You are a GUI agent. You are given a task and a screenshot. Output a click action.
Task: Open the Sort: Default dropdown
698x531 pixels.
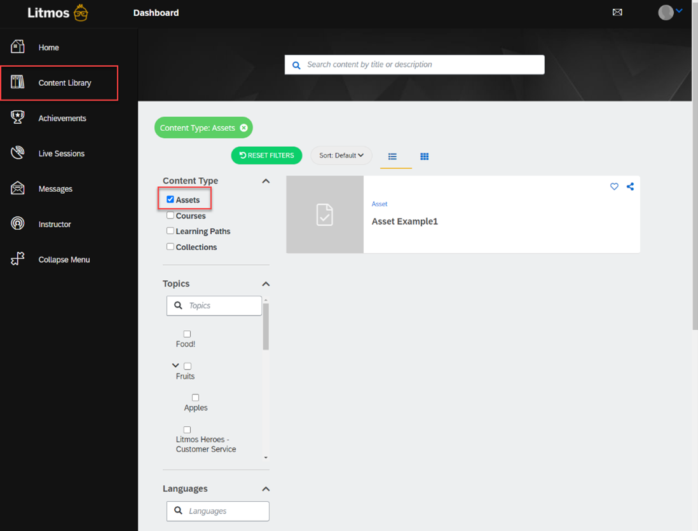point(341,155)
